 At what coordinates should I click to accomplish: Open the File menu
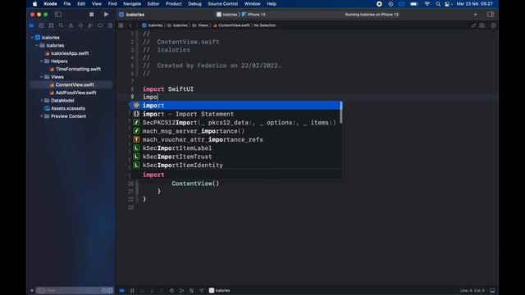tap(67, 3)
